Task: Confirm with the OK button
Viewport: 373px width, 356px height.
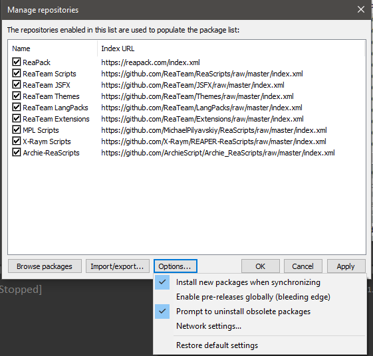Action: 260,266
